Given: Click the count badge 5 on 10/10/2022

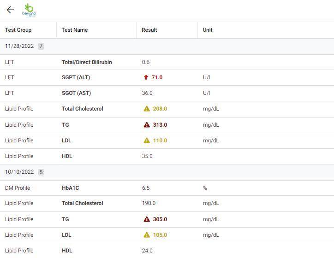Looking at the screenshot, I should pyautogui.click(x=41, y=172).
